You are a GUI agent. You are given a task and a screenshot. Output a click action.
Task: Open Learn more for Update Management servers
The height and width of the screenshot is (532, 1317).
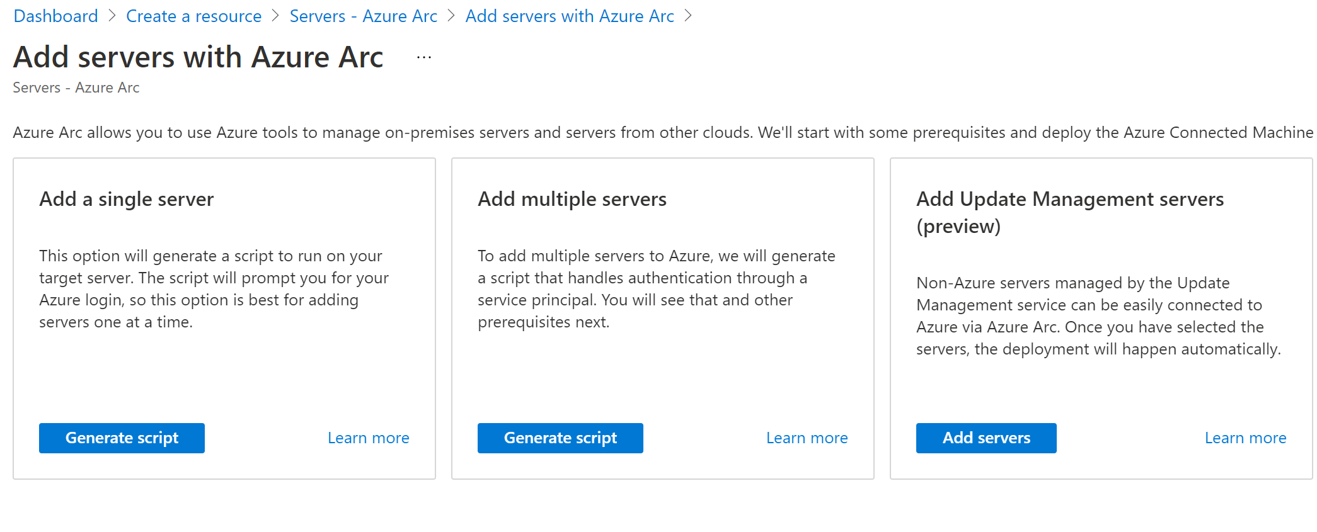point(1246,438)
